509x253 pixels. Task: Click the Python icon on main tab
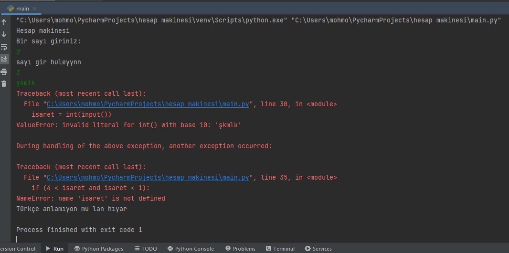(x=10, y=9)
